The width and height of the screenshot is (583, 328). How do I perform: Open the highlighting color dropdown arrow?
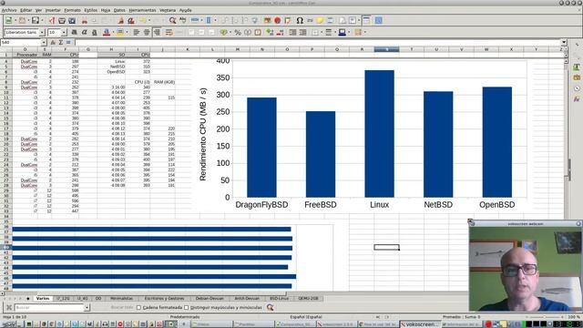click(x=127, y=33)
